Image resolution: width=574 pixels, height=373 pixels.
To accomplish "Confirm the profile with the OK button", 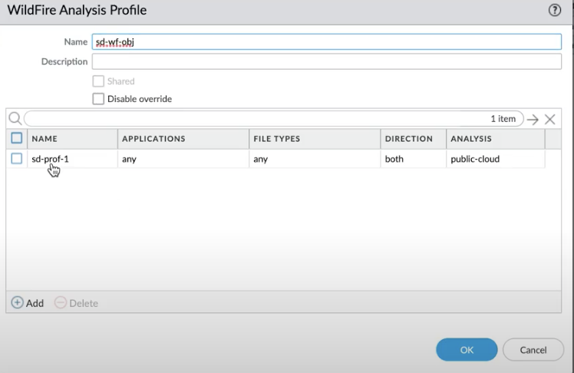I will [x=467, y=350].
